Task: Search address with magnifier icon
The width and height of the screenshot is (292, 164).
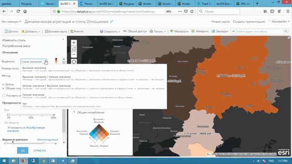Action: tap(286, 31)
